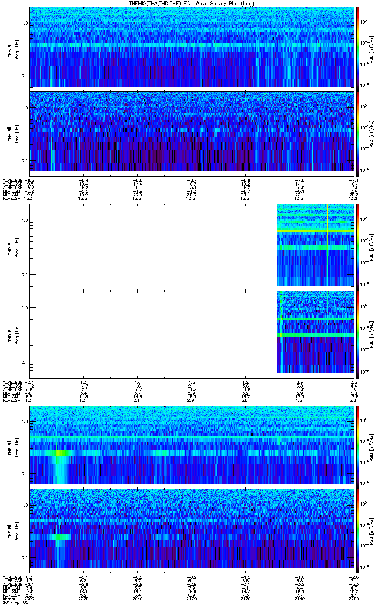Viewport: 378px width, 606px height.
Task: Click the '2020' time label on the bottom axis
Action: point(83,598)
